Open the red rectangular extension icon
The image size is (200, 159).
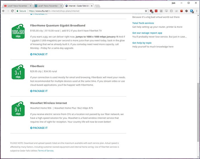point(156,11)
